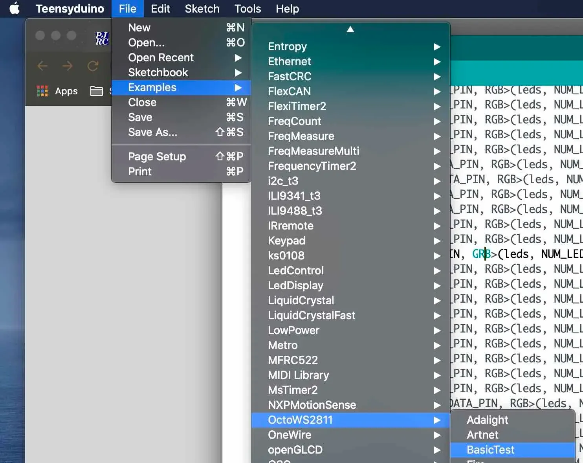
Task: Open the Edit menu
Action: tap(160, 8)
